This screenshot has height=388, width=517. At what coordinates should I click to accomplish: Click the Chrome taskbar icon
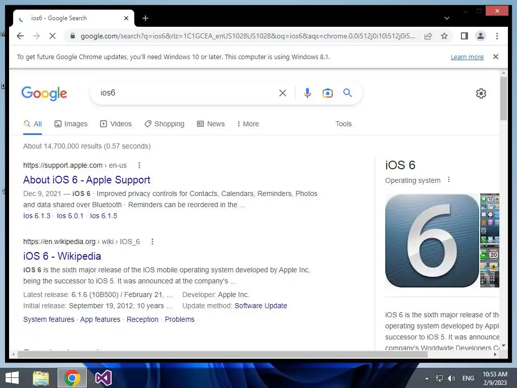(x=72, y=378)
